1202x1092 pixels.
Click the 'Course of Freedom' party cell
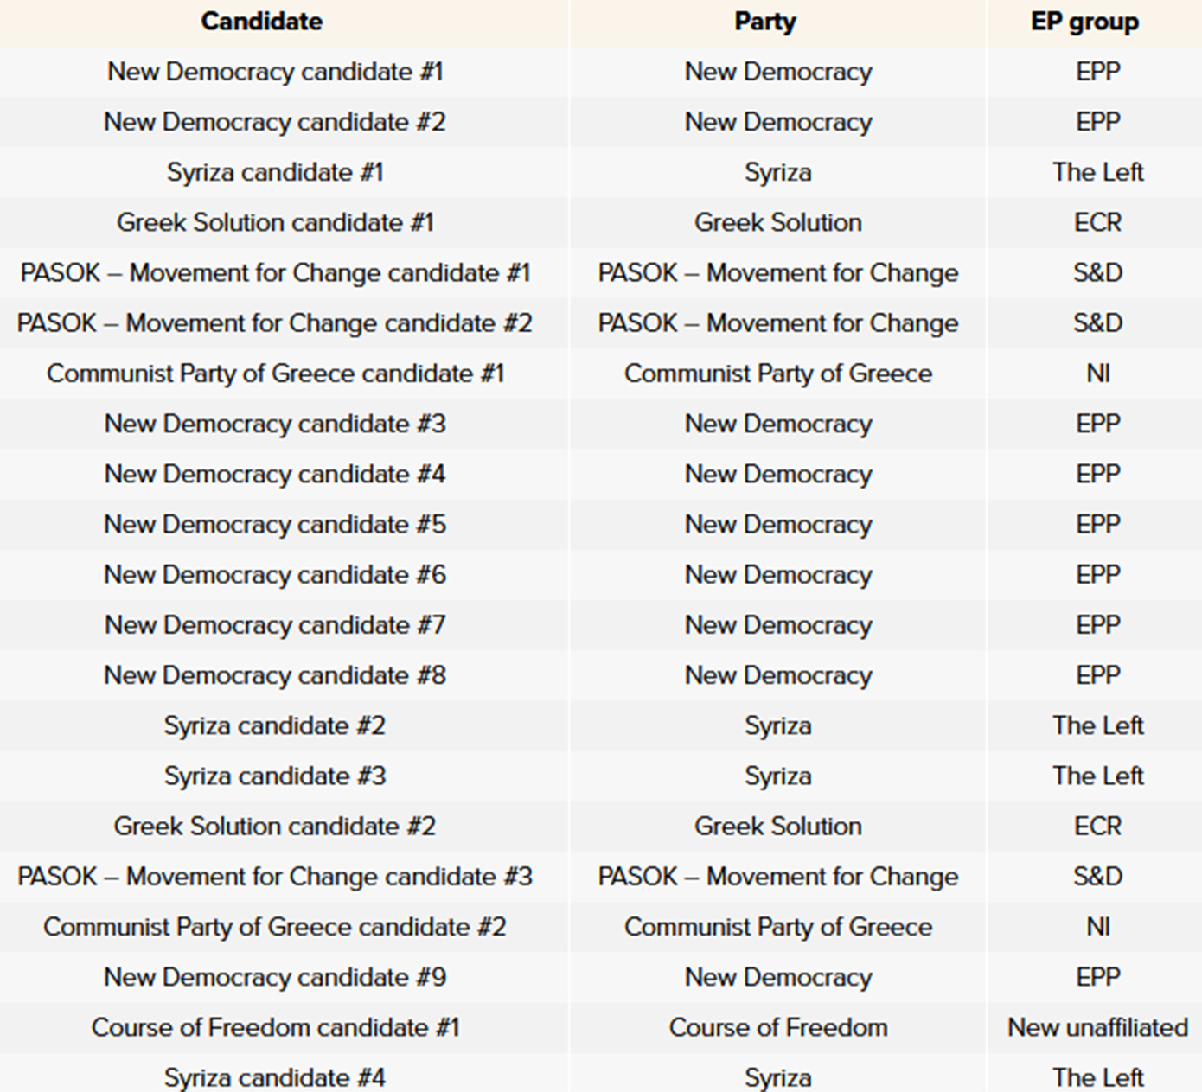pyautogui.click(x=777, y=1027)
